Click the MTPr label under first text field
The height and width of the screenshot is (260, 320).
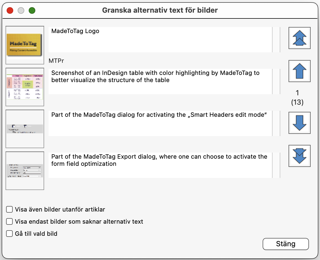tap(56, 61)
